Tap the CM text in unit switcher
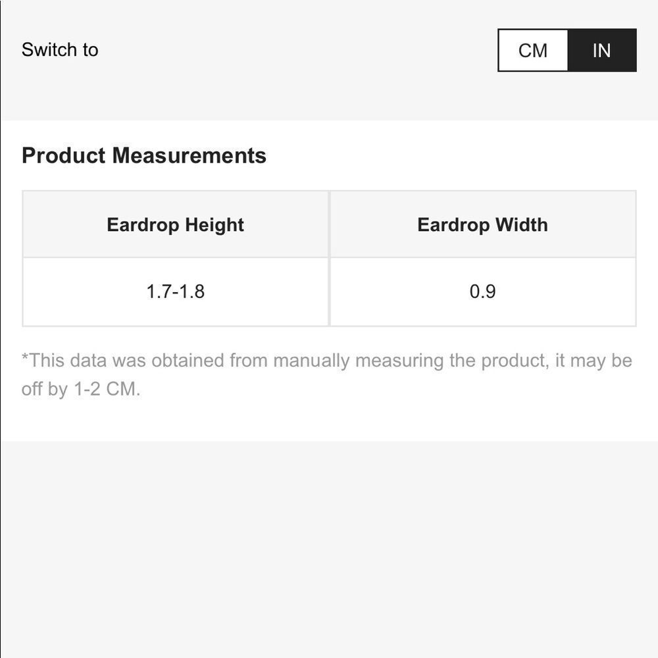658x658 pixels. [533, 51]
